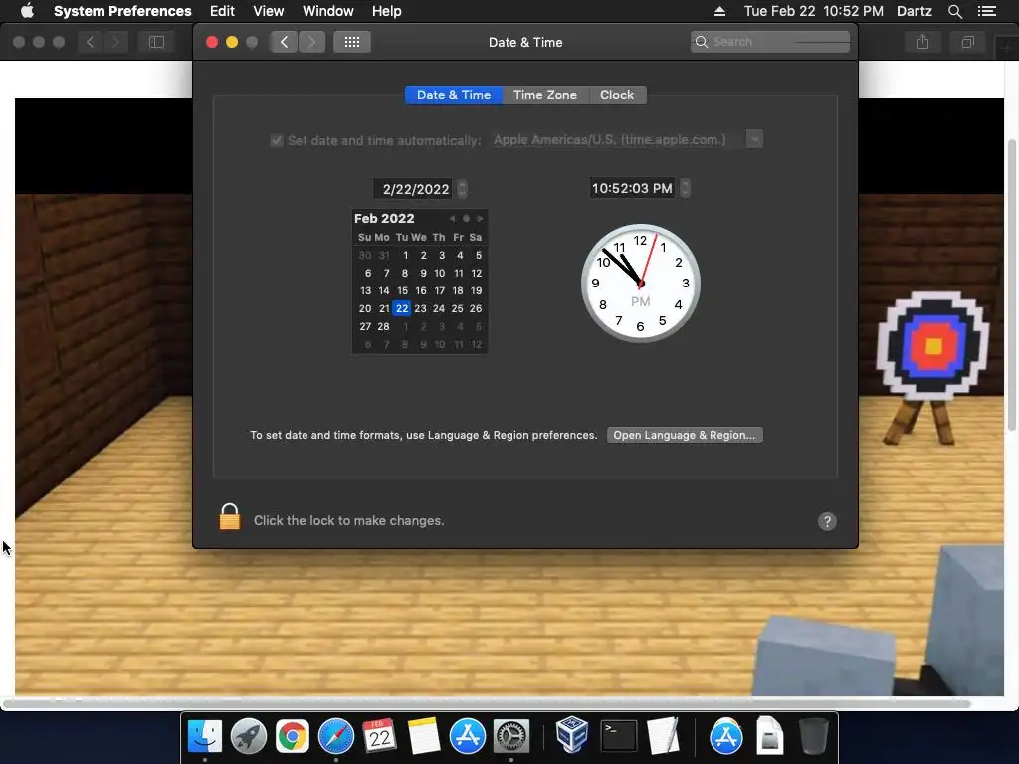Jump to today using calendar dot
The width and height of the screenshot is (1019, 764).
coord(466,218)
